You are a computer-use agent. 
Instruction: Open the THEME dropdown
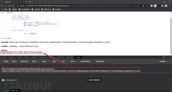(164, 61)
